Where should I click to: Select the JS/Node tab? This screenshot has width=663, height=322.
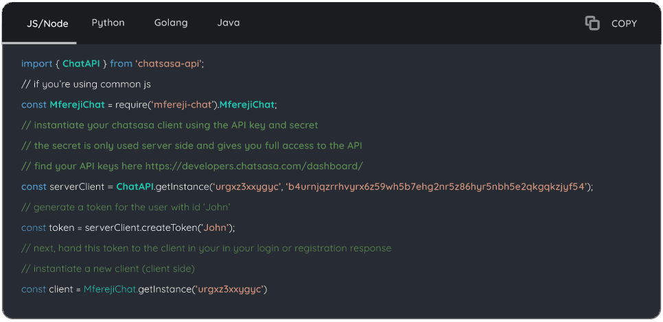click(x=47, y=23)
